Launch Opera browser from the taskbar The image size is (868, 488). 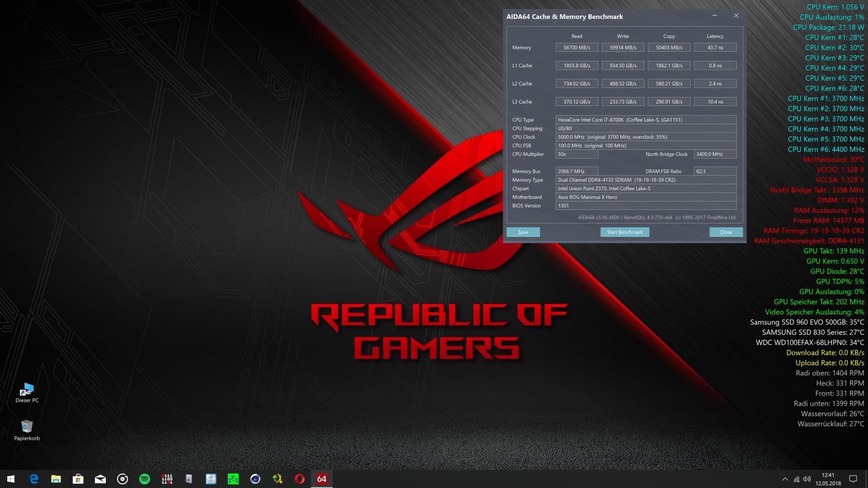pyautogui.click(x=300, y=479)
